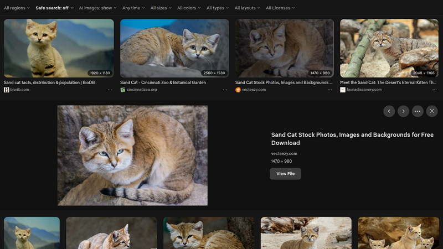This screenshot has width=443, height=249.
Task: Close the image preview panel
Action: pos(432,111)
